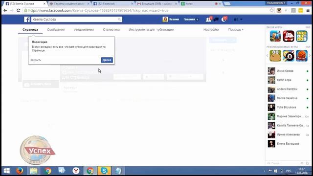Screen dimensions: 313x176
Task: Show hidden tray icons arrow
Action: [265, 171]
